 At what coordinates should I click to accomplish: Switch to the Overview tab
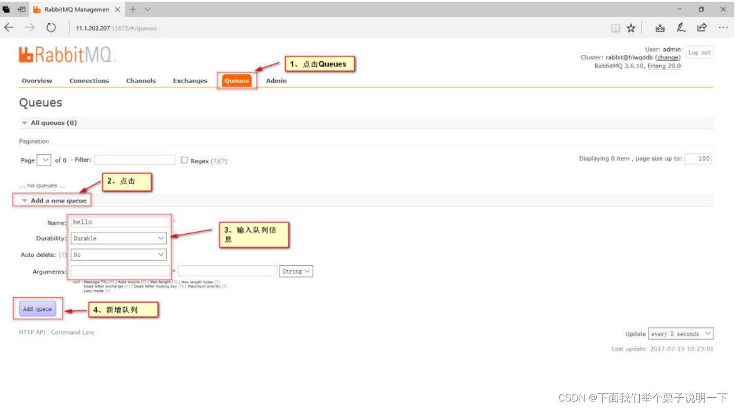click(x=37, y=81)
